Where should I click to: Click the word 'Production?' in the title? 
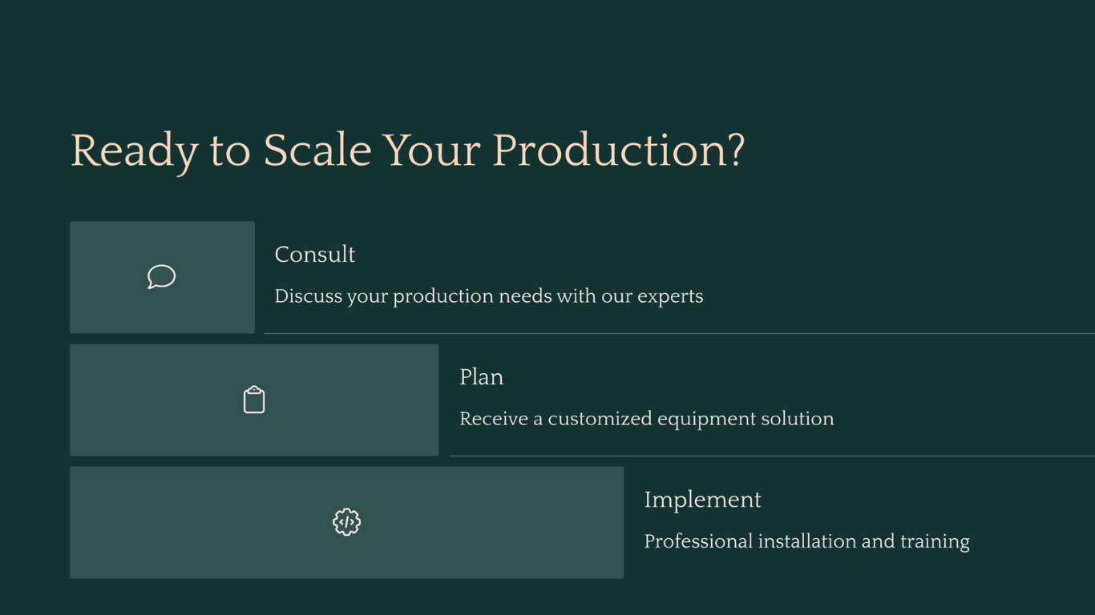(x=619, y=150)
